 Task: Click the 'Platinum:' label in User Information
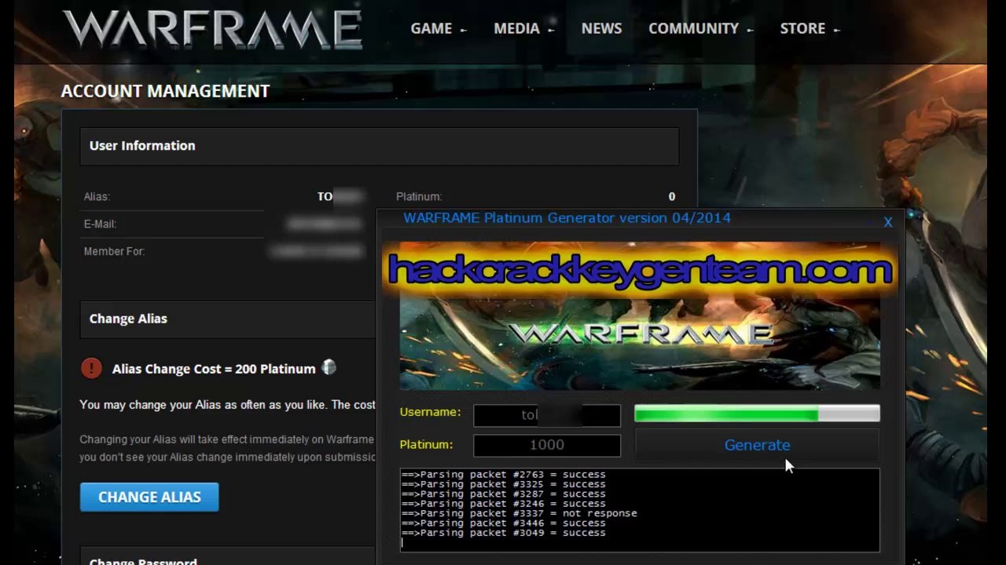click(x=419, y=196)
